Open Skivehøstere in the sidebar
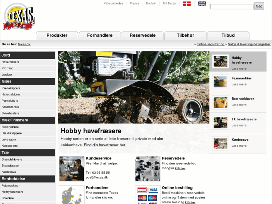 tap(28, 113)
